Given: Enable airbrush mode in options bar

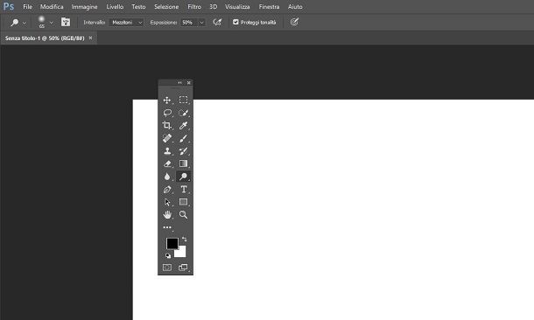Looking at the screenshot, I should tap(217, 22).
